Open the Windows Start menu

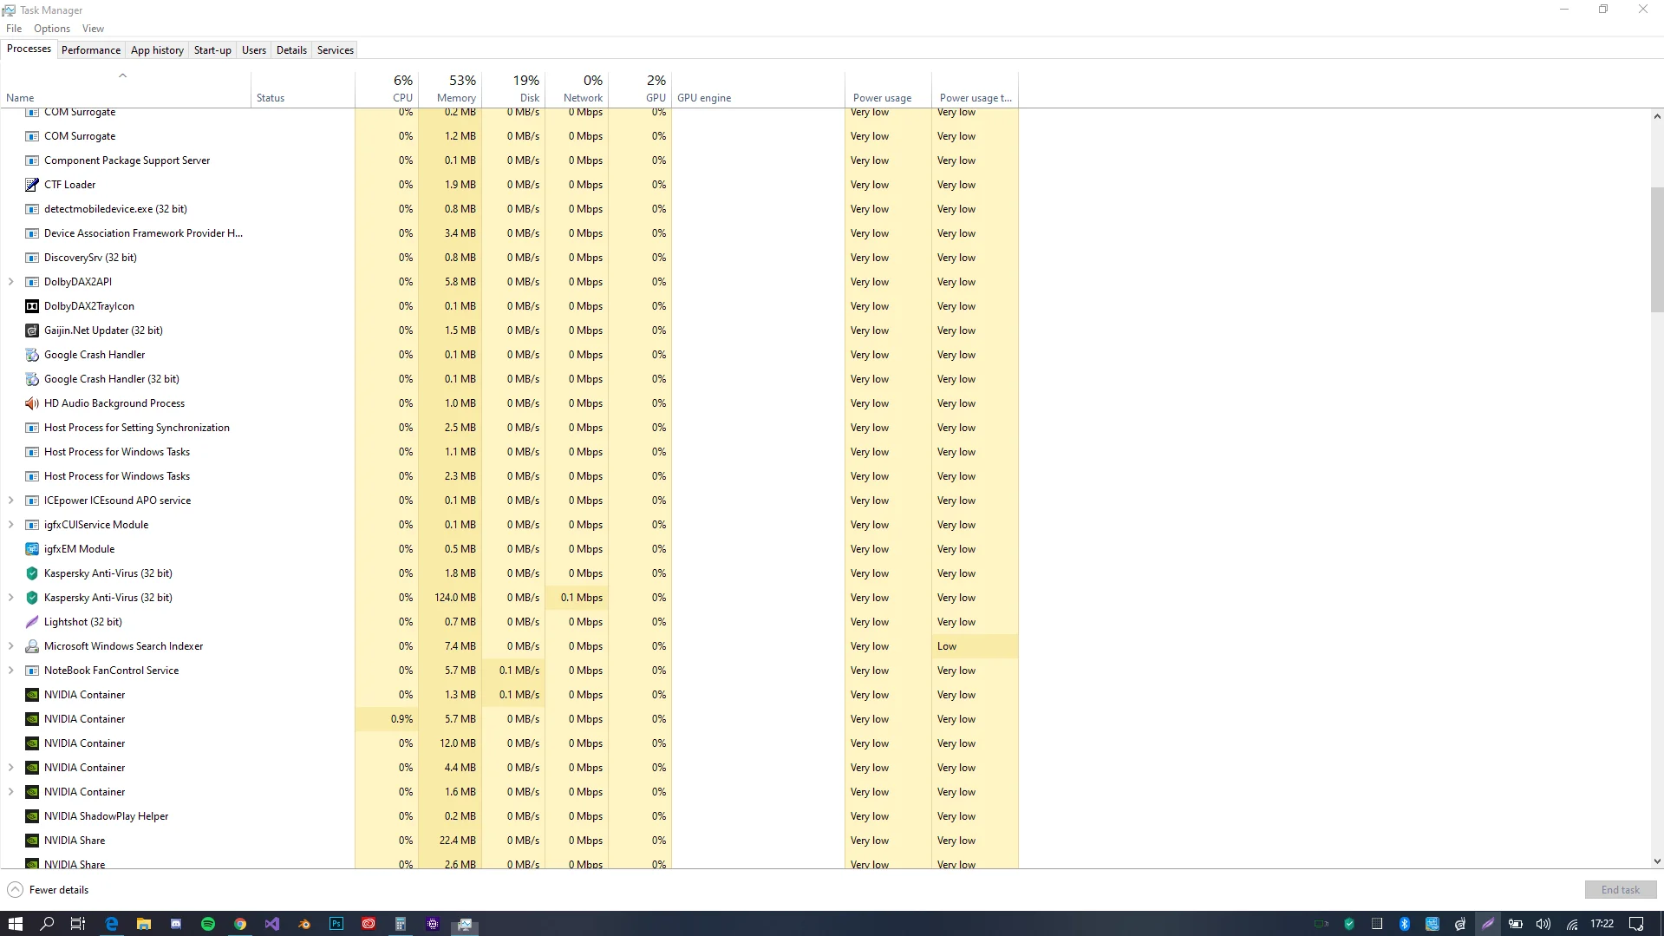(15, 924)
